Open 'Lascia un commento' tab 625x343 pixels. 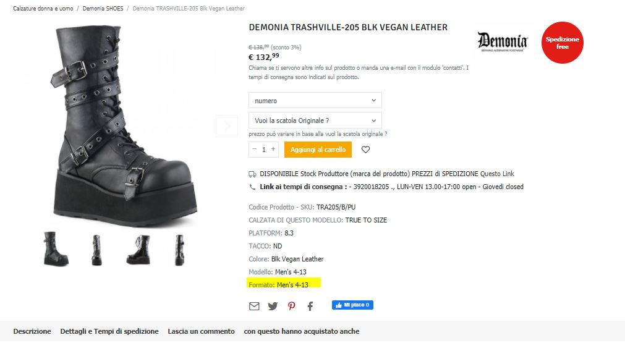[x=201, y=331]
